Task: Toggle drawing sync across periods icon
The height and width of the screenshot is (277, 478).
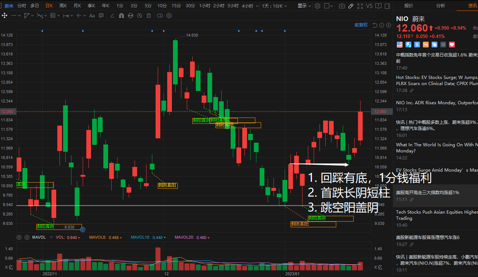Action: [x=131, y=16]
